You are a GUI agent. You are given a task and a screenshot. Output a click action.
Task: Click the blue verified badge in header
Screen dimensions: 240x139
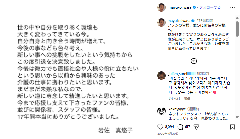pos(194,7)
